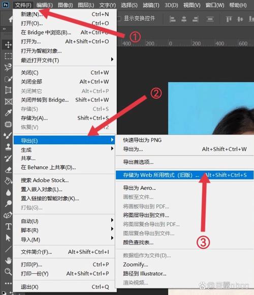Viewport: 254px width, 295px height.
Task: Select the Horizontal Type tool
Action: coord(8,226)
